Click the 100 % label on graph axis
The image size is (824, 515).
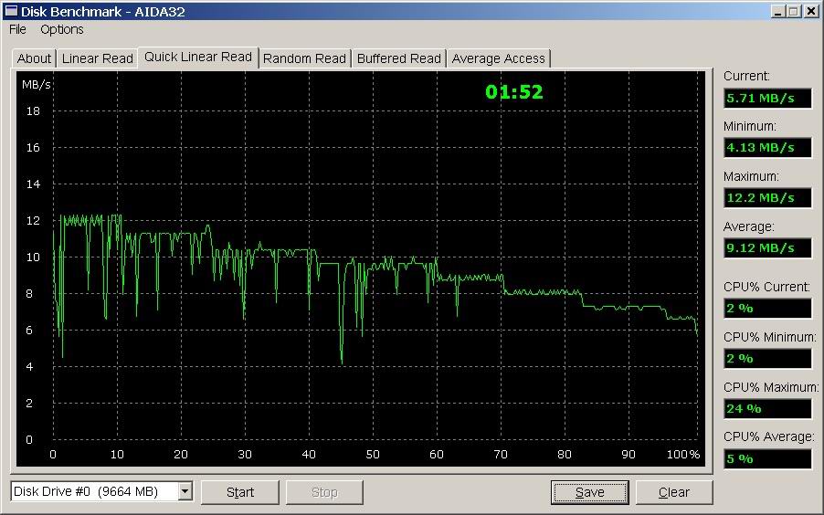click(683, 454)
